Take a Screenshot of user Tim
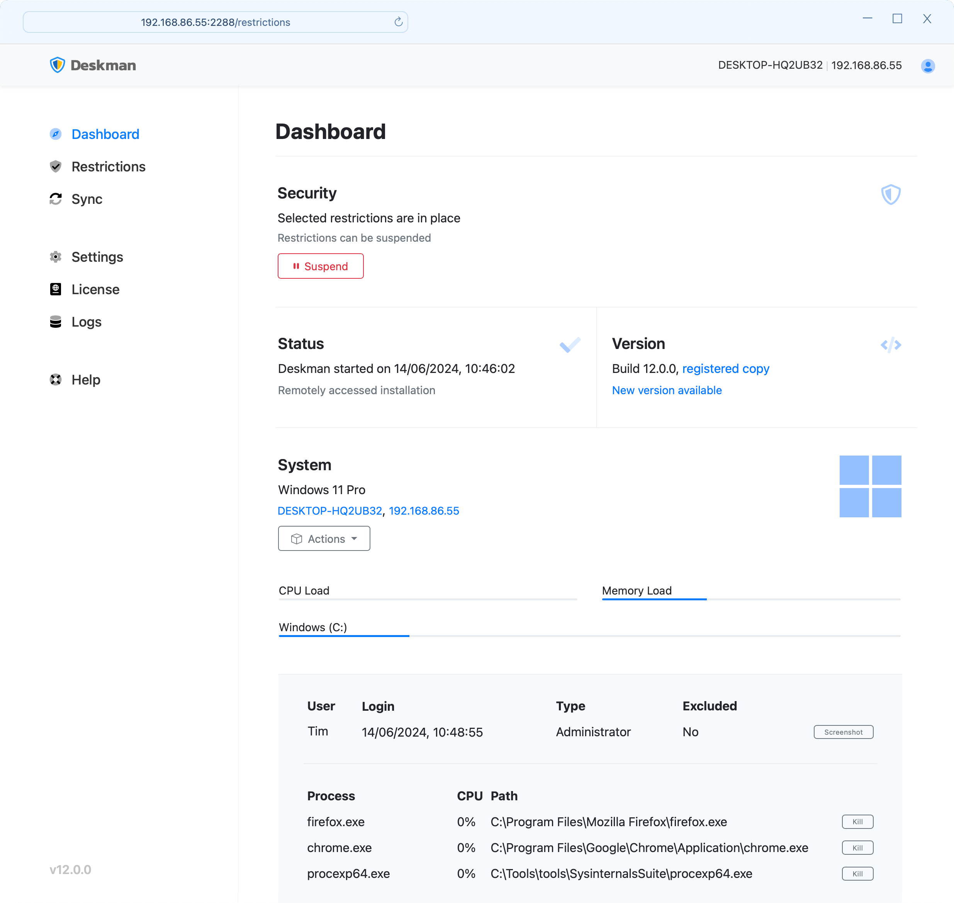 pos(843,732)
